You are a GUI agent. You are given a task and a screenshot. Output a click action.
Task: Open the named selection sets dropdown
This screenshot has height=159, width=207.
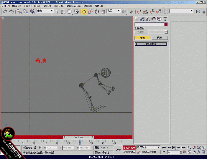click(x=182, y=11)
